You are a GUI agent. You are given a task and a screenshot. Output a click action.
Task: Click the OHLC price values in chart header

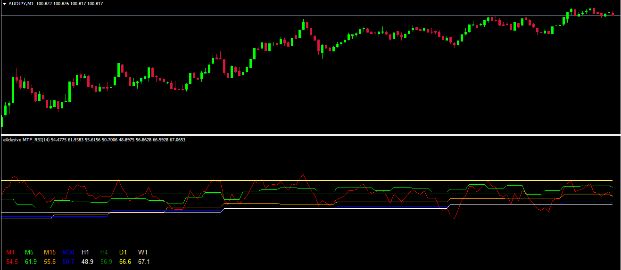click(x=78, y=4)
